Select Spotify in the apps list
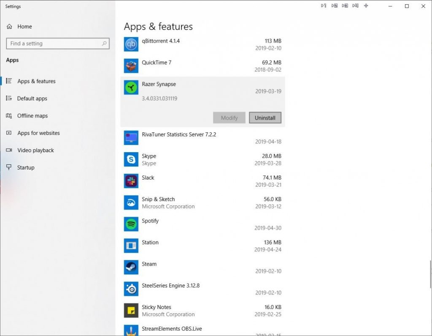The image size is (432, 336). click(x=150, y=221)
